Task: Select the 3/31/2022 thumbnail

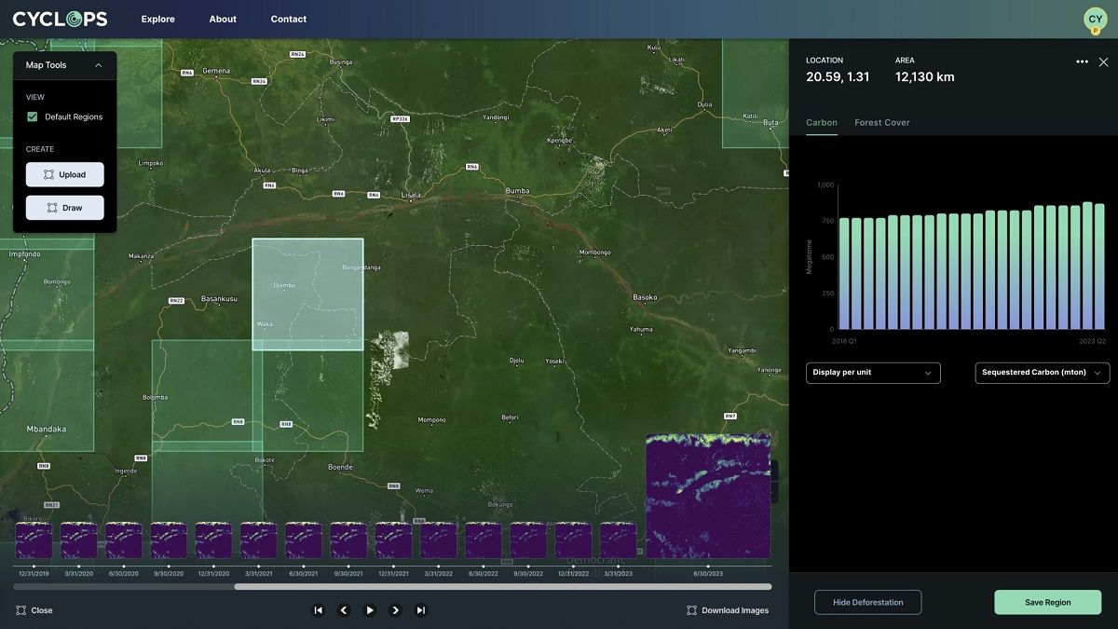Action: [x=439, y=540]
